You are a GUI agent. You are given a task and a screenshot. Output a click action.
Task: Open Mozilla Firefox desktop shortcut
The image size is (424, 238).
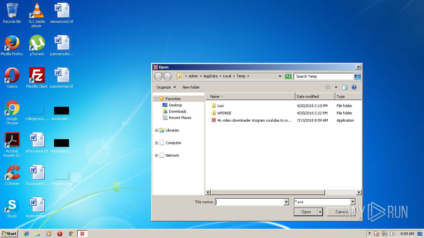click(12, 46)
